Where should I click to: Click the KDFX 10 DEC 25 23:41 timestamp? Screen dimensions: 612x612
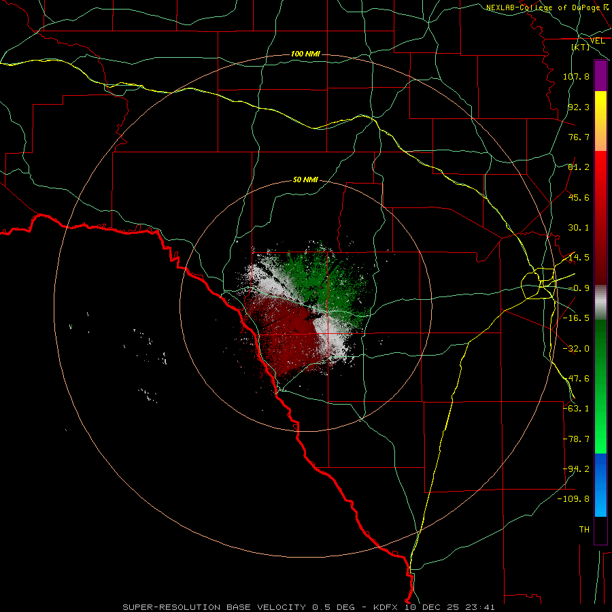pyautogui.click(x=434, y=607)
